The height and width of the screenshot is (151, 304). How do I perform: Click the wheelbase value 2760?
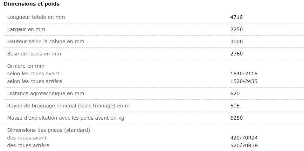tap(236, 54)
